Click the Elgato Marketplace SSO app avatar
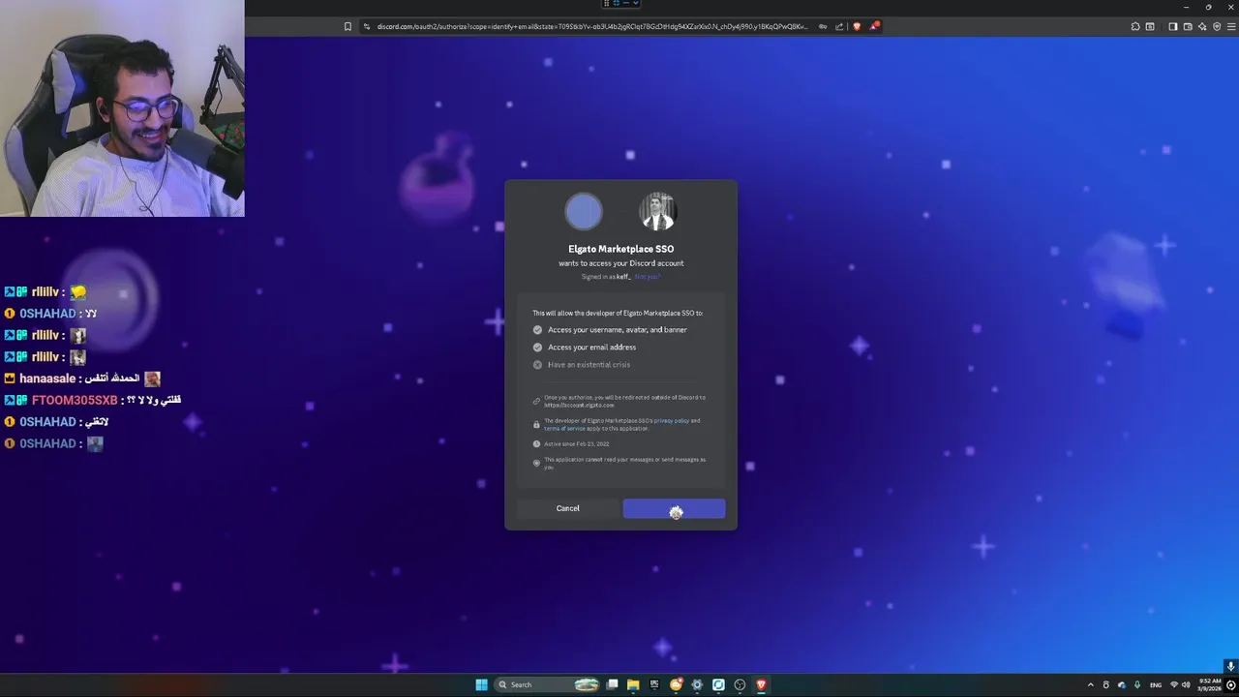 584,211
